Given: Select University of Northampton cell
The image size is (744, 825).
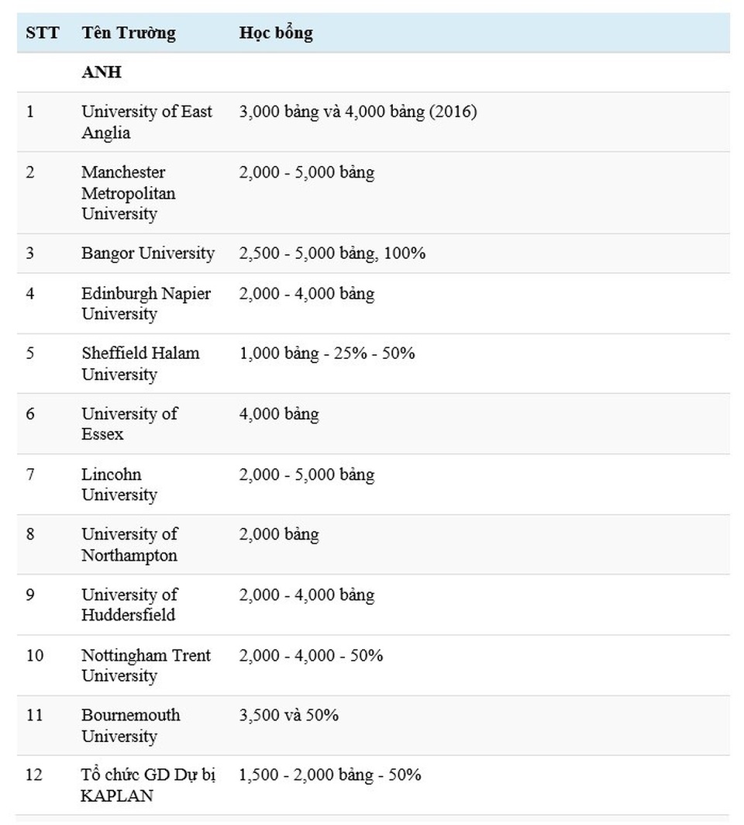Looking at the screenshot, I should pyautogui.click(x=129, y=544).
